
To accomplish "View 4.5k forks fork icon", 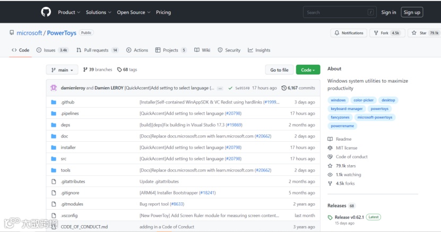I will [x=330, y=183].
